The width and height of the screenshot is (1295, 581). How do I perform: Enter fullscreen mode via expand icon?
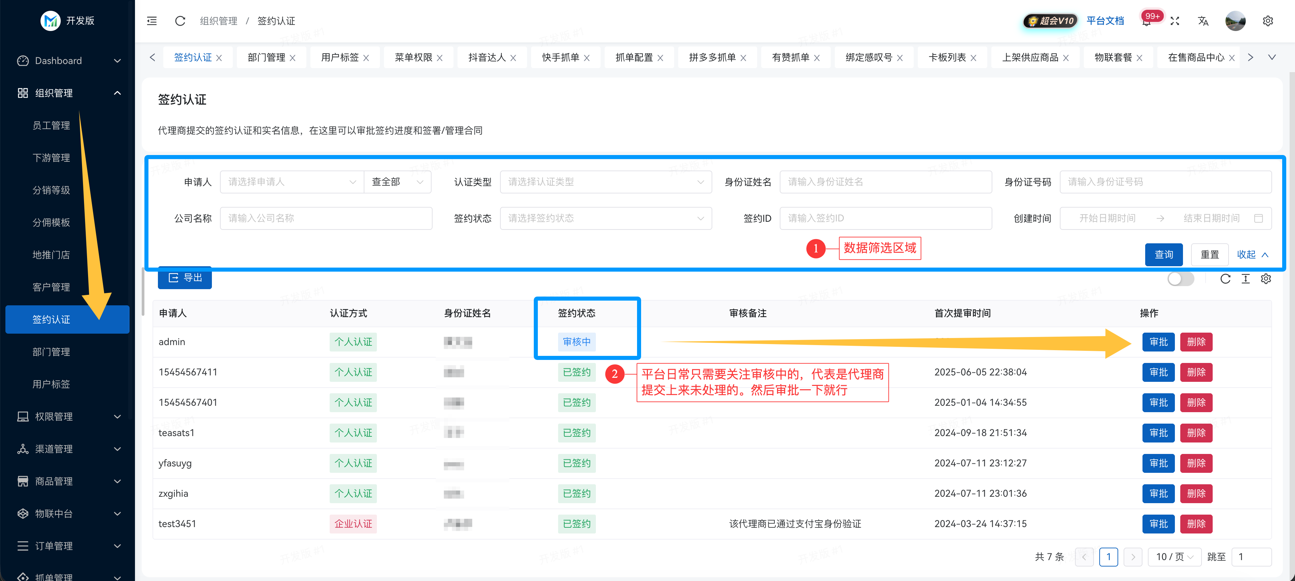(x=1175, y=21)
